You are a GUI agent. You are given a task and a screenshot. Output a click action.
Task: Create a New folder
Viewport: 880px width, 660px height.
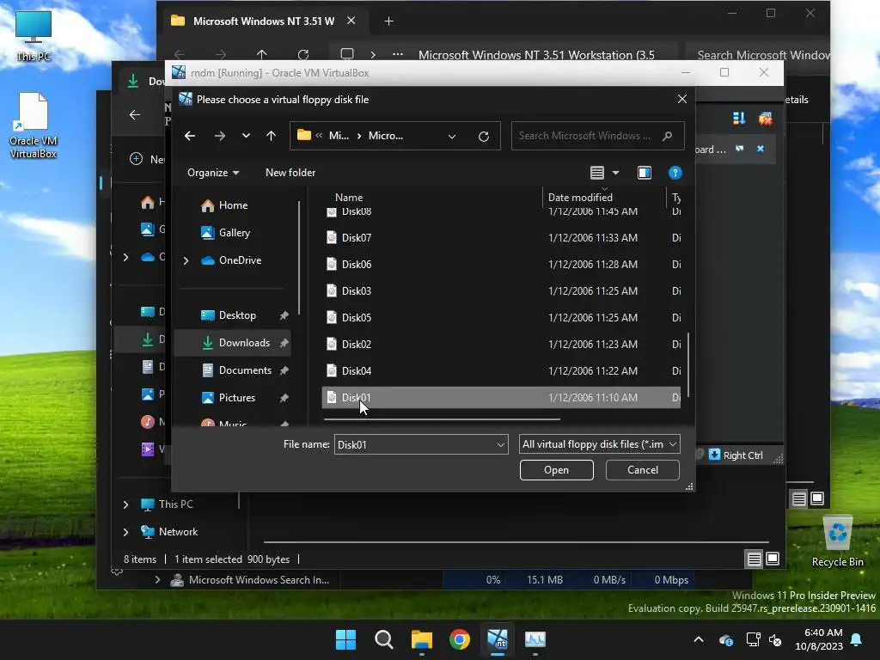290,173
